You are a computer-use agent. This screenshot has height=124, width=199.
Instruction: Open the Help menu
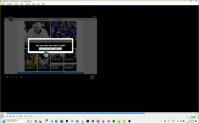[44, 4]
